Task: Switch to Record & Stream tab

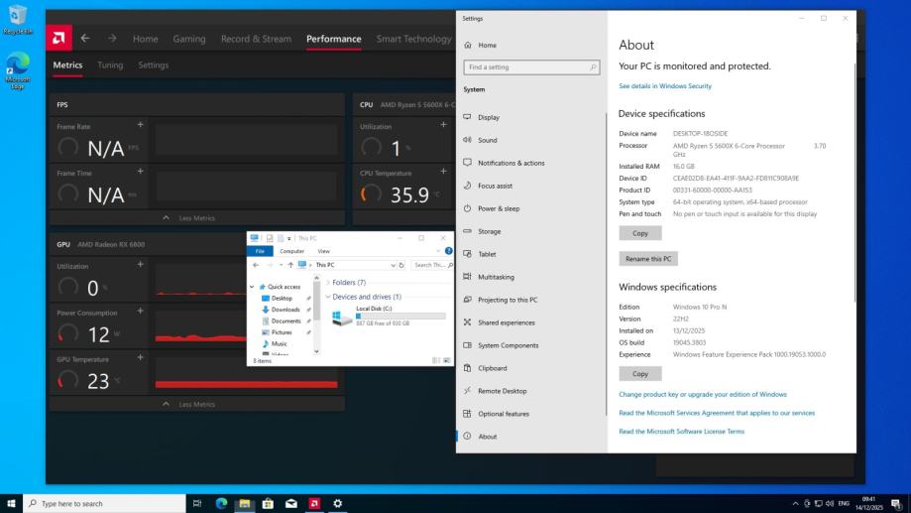Action: [256, 39]
